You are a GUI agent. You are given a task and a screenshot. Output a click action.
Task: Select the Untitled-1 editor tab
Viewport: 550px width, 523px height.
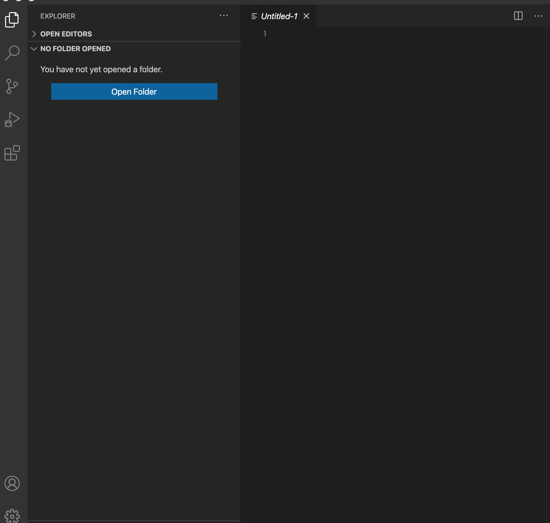(x=279, y=16)
